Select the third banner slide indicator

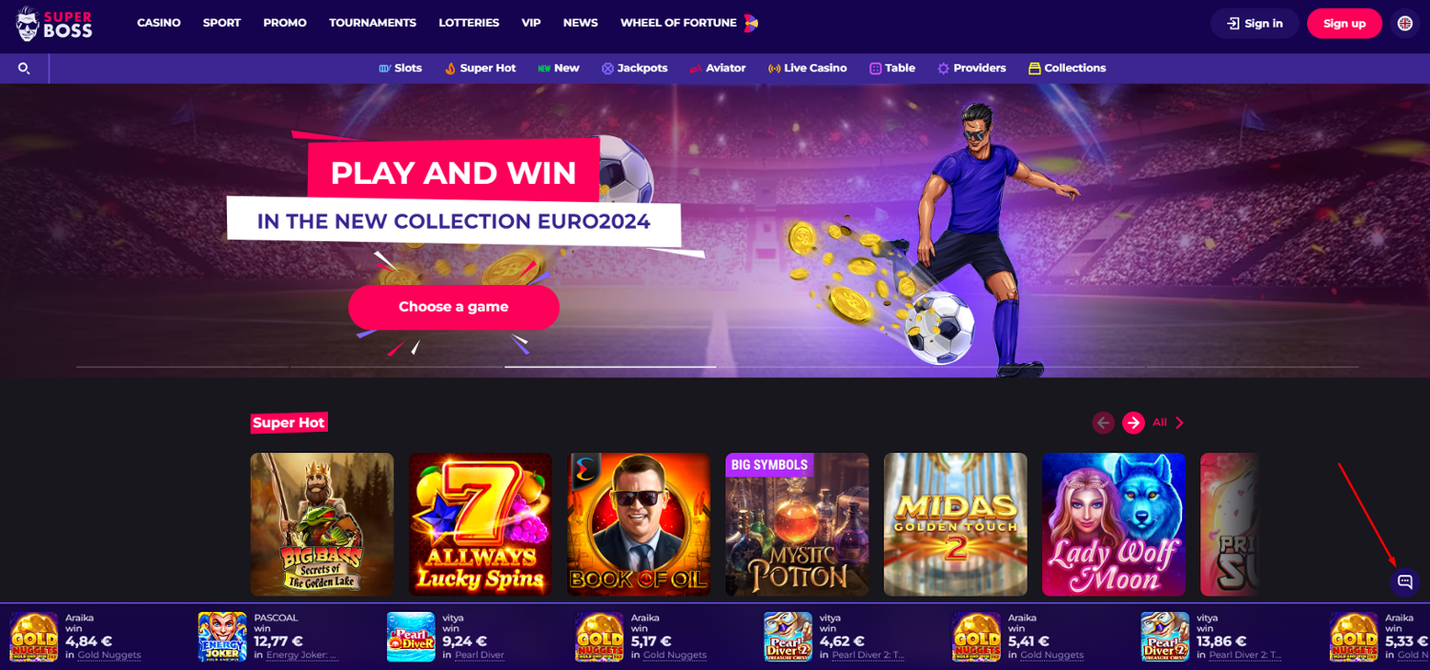(610, 366)
